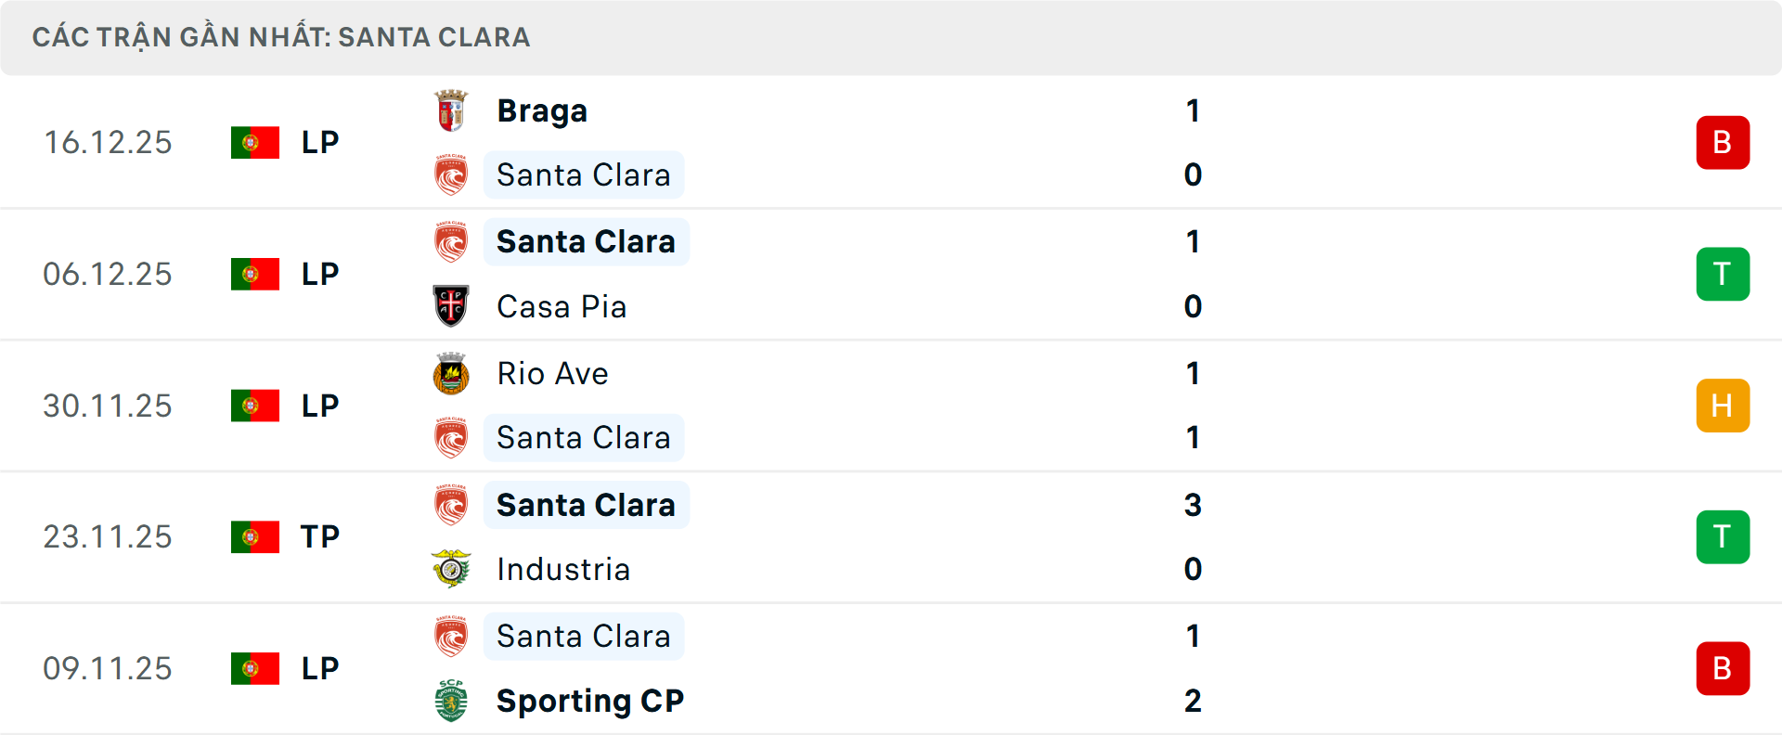Click the Portugal flag next to the 16.12.25 match

[x=254, y=142]
